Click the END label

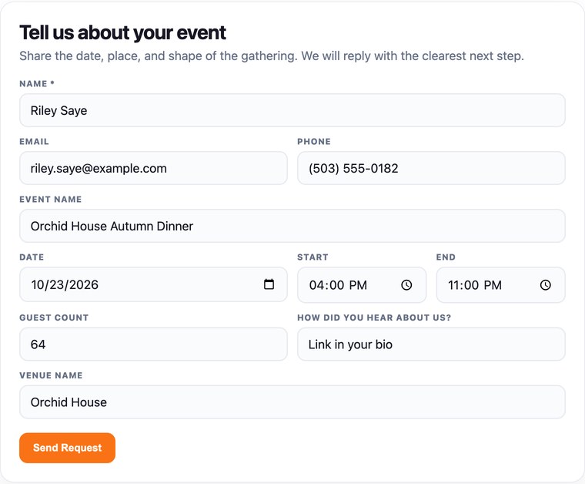tap(446, 257)
